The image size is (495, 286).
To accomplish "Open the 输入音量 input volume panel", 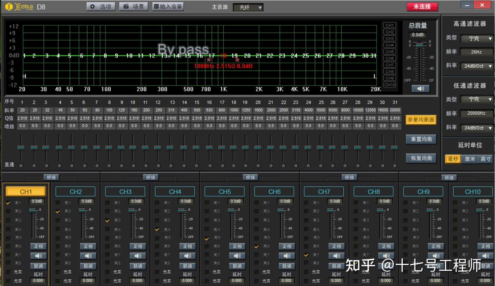I will pos(168,6).
